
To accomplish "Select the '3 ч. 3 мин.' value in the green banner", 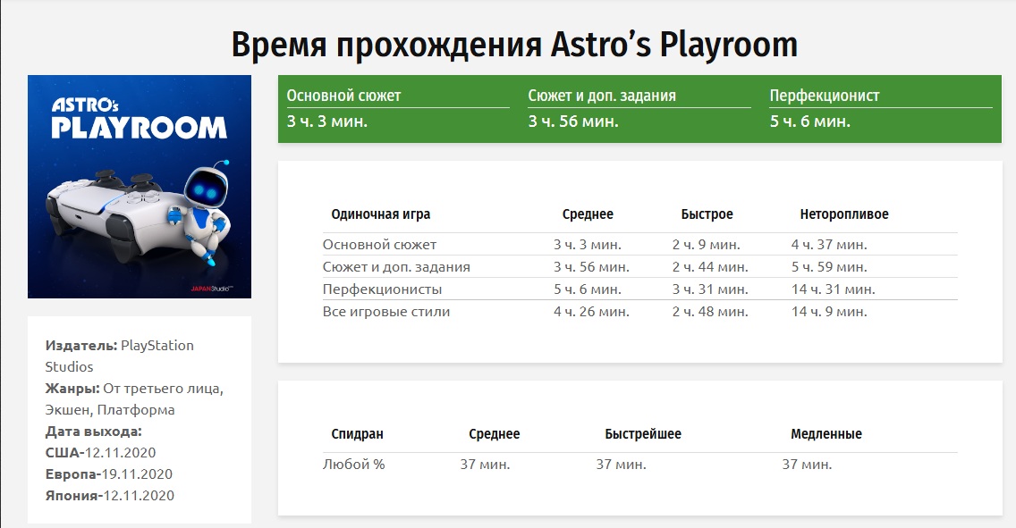I will coord(327,121).
